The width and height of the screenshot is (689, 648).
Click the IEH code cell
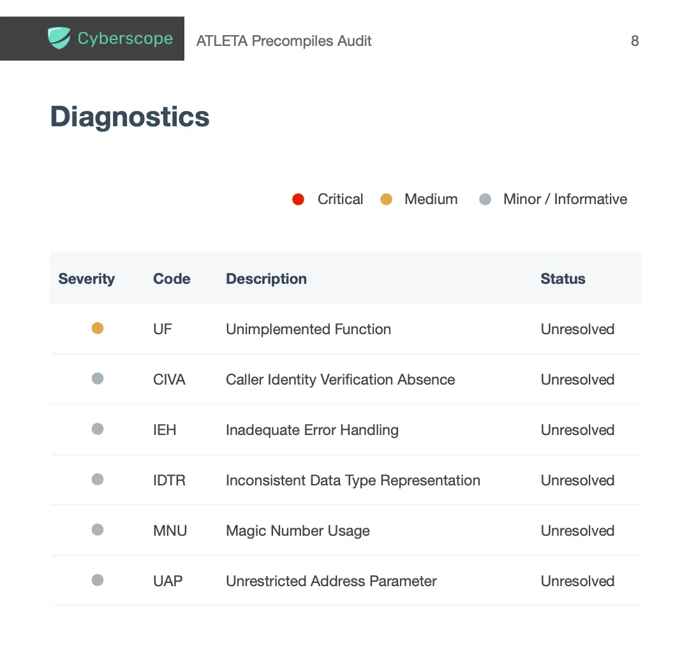pos(165,430)
